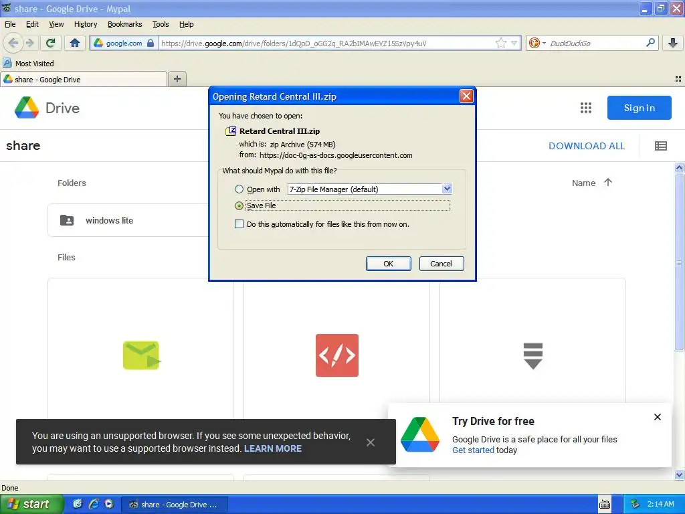
Task: Open the Help menu
Action: click(x=186, y=24)
